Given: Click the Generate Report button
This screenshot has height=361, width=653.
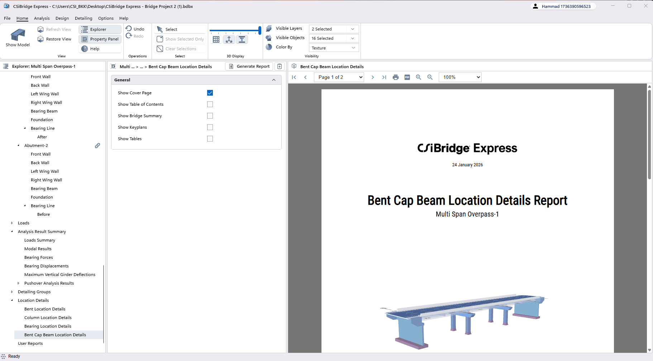Looking at the screenshot, I should [249, 66].
